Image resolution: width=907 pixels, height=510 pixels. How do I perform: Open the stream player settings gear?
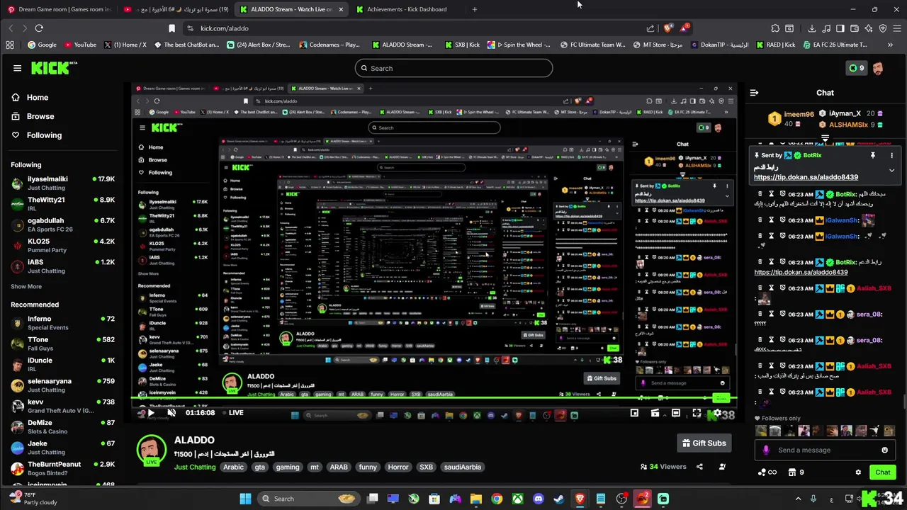[717, 413]
